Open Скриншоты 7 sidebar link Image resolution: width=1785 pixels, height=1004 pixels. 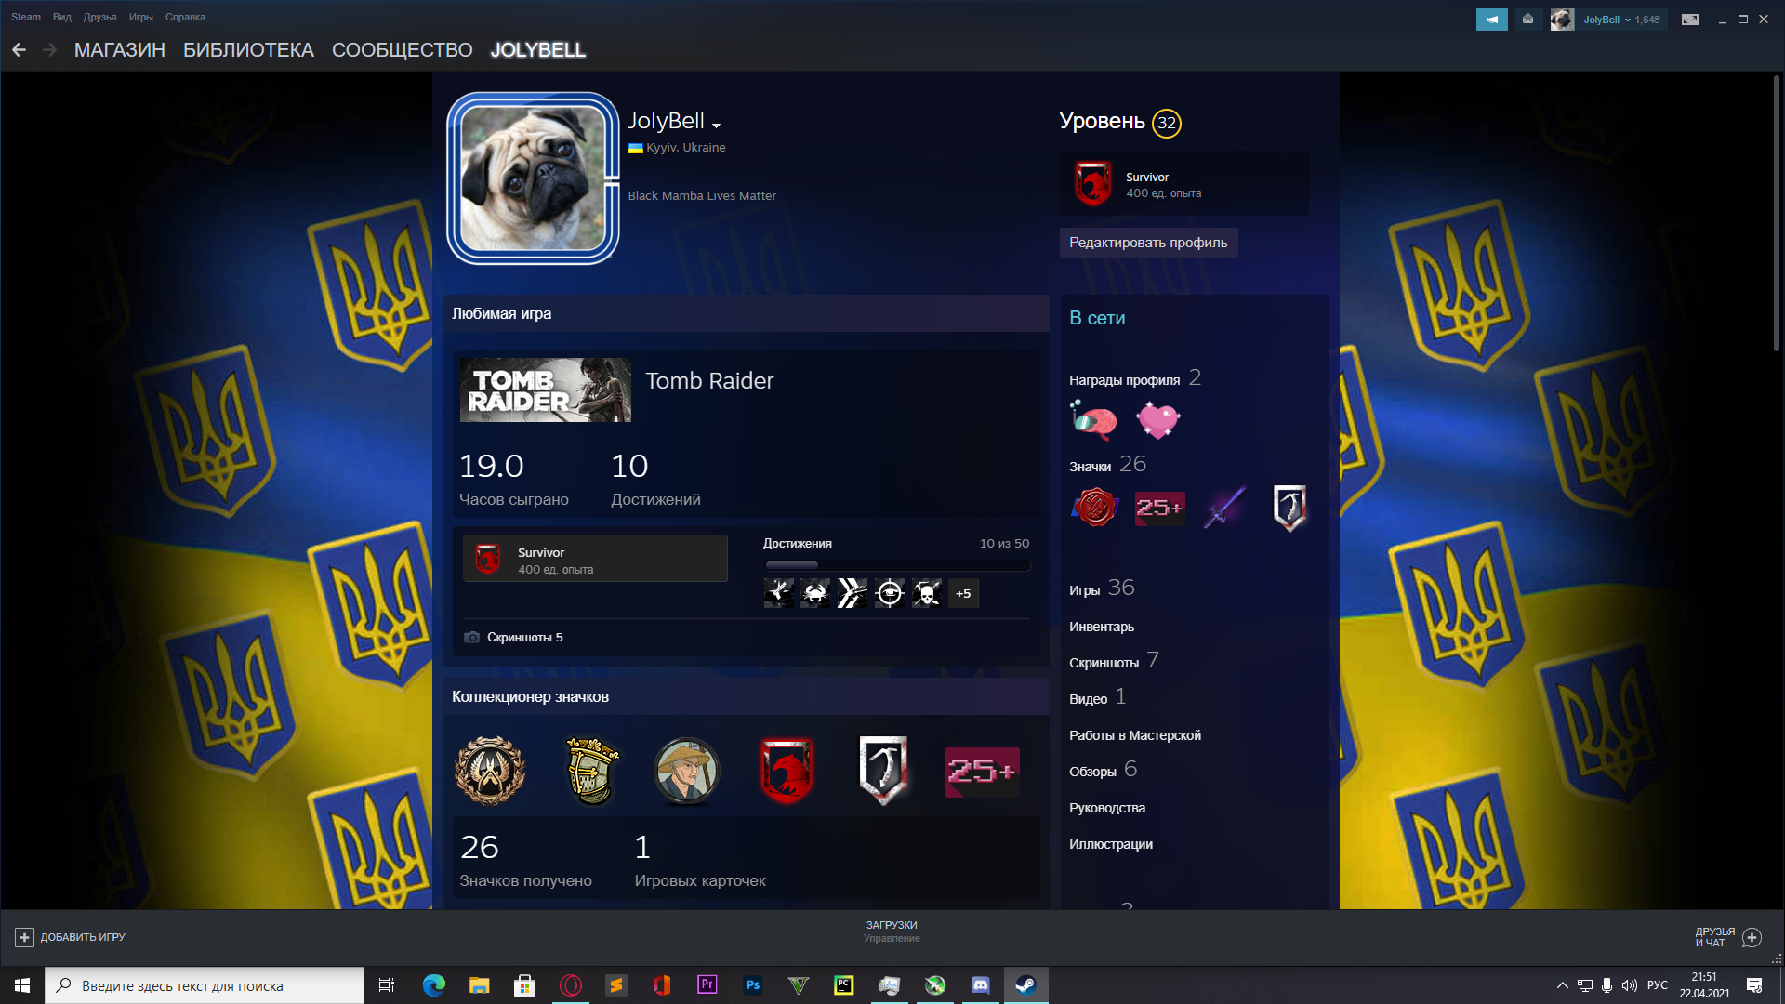(x=1114, y=661)
